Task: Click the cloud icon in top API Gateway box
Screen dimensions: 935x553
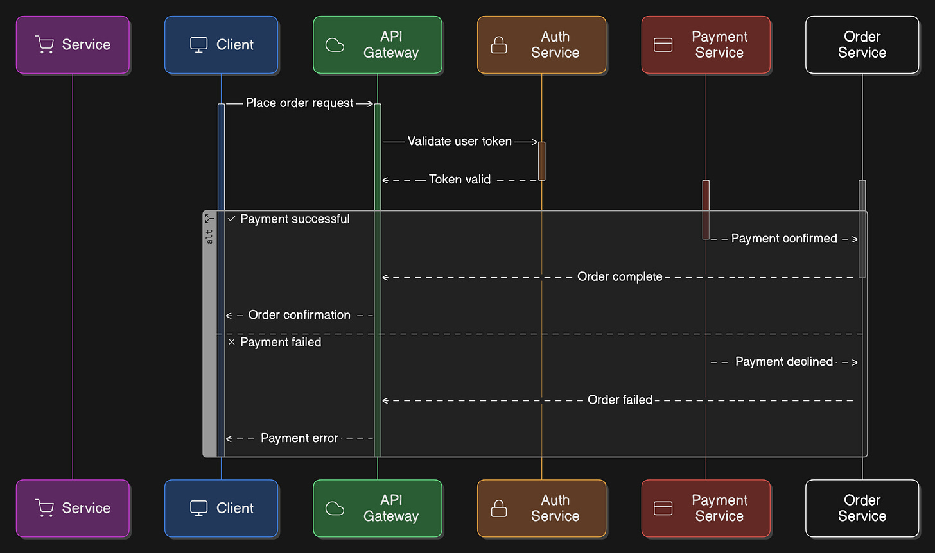Action: [335, 45]
